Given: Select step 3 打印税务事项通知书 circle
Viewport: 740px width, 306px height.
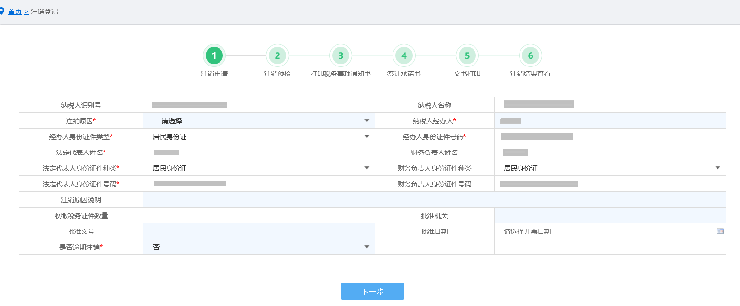Looking at the screenshot, I should 340,56.
